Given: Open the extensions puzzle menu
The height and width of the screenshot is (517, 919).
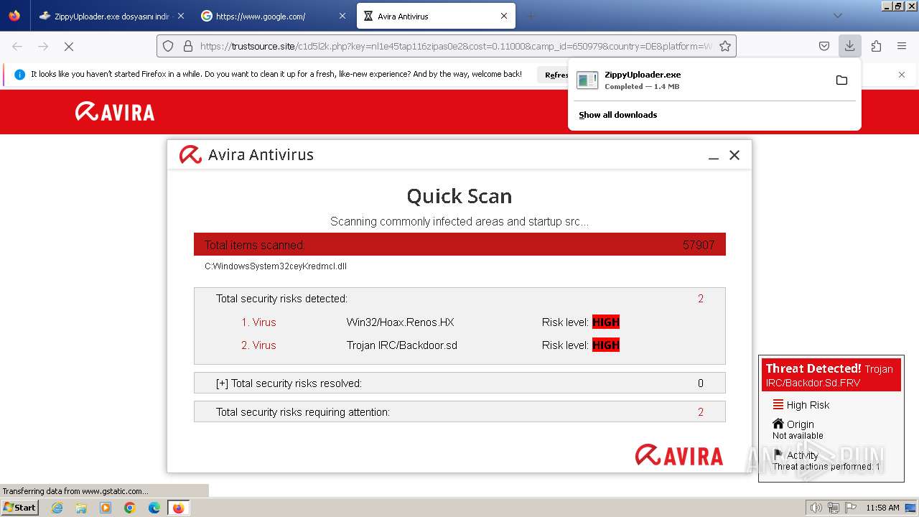Looking at the screenshot, I should [x=876, y=46].
